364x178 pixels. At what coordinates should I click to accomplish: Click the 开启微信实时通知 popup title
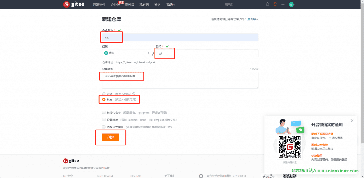(327, 124)
